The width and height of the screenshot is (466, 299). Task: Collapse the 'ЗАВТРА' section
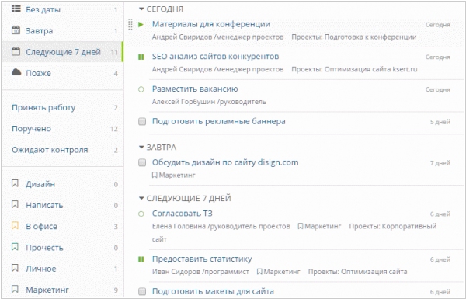pyautogui.click(x=141, y=148)
